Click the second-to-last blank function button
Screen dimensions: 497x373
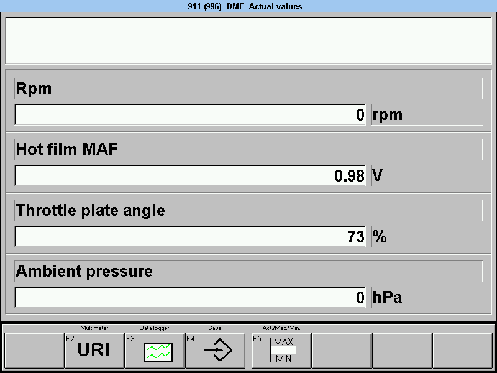tap(402, 351)
